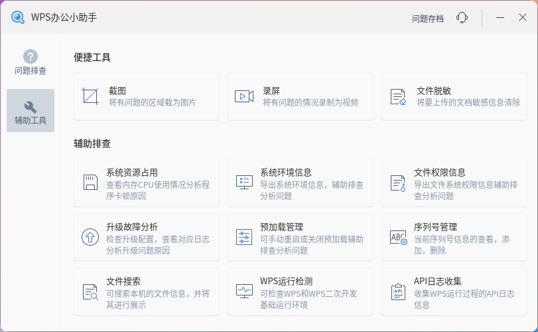Click the 截图 crop icon
This screenshot has height=332, width=538.
[x=90, y=96]
